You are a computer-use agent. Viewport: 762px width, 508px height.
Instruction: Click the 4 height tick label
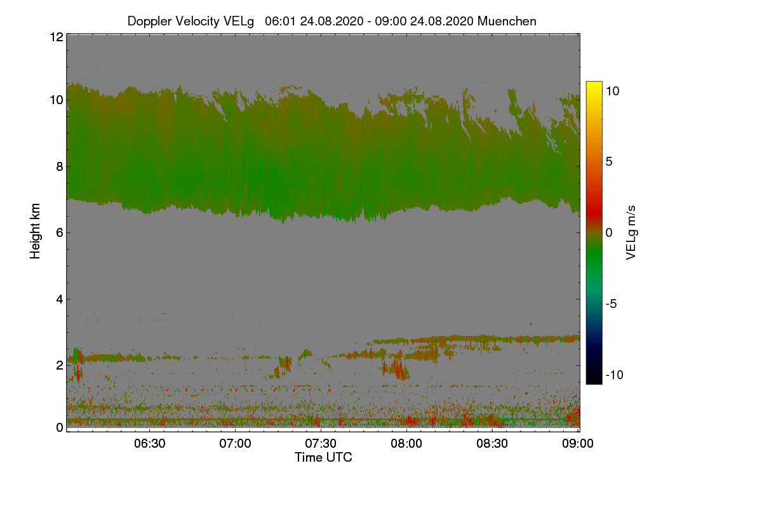pyautogui.click(x=59, y=298)
